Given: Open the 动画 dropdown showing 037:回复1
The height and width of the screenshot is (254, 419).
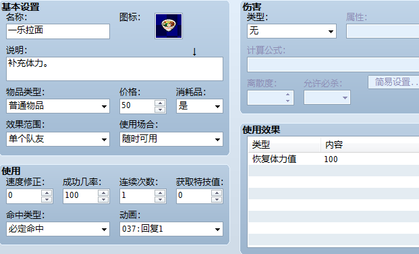Looking at the screenshot, I should pyautogui.click(x=171, y=229).
